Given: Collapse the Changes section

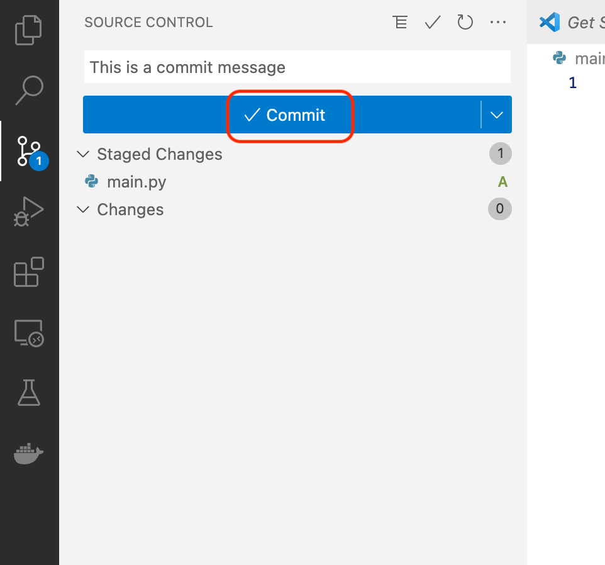Looking at the screenshot, I should click(83, 210).
